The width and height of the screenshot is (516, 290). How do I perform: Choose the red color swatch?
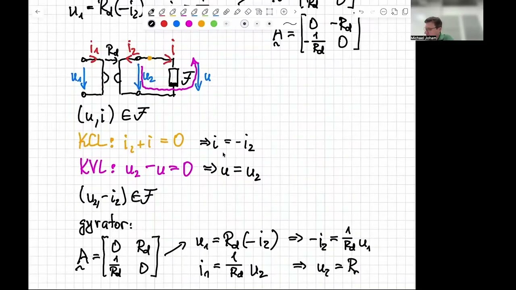pos(164,24)
